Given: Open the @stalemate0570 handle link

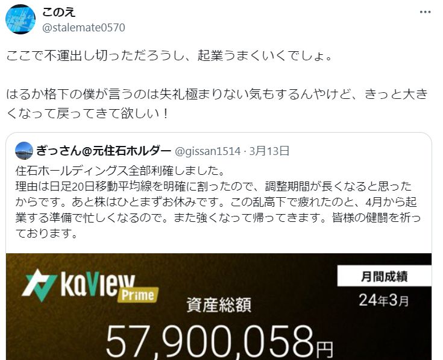Looking at the screenshot, I should [x=84, y=28].
